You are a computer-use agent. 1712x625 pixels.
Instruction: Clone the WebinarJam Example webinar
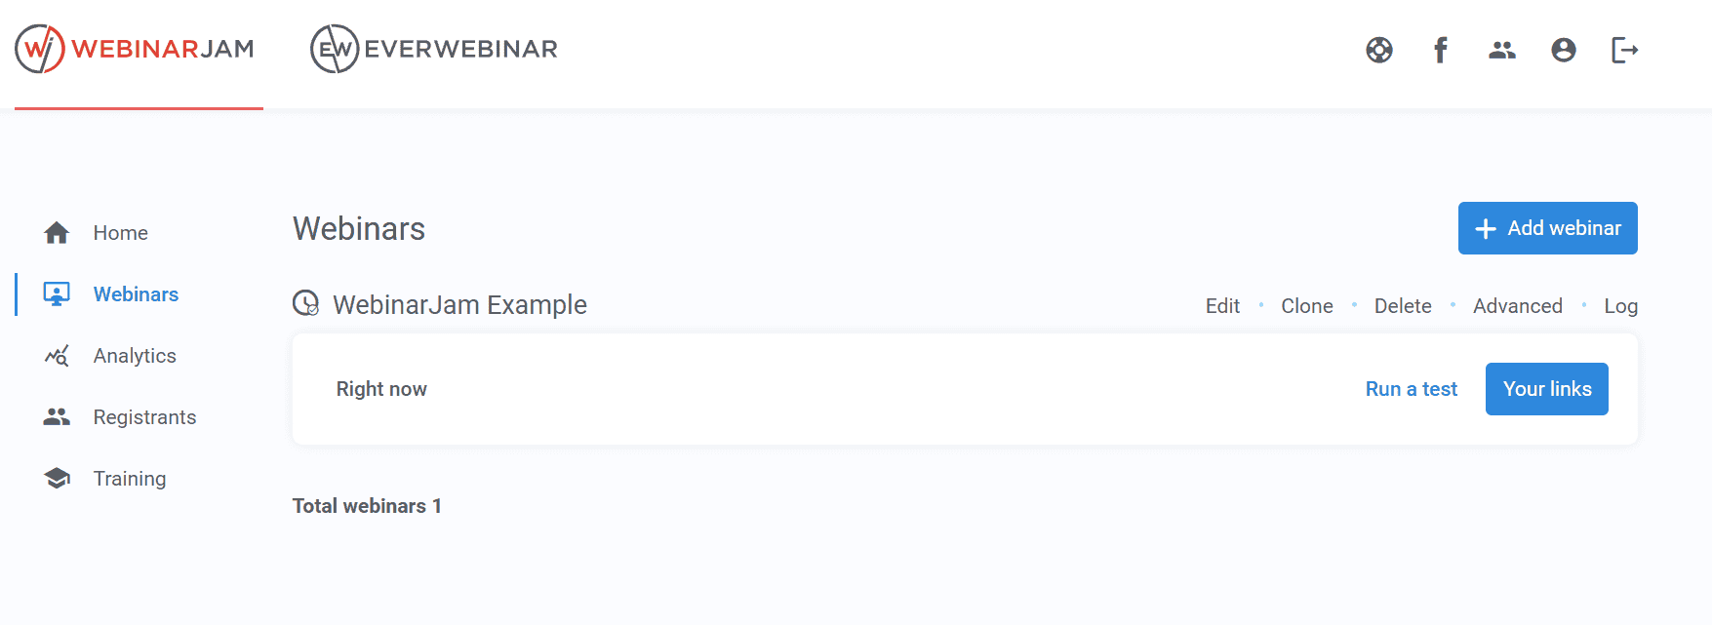tap(1307, 306)
